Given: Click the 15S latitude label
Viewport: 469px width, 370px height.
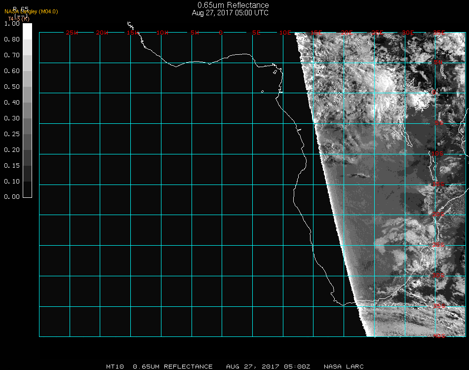Looking at the screenshot, I should click(438, 184).
